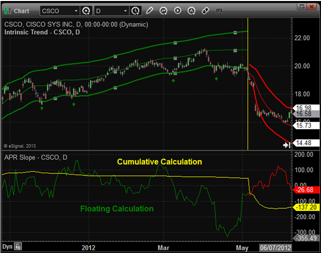
Task: Click the green buy arrow below March low
Action: tap(173, 81)
